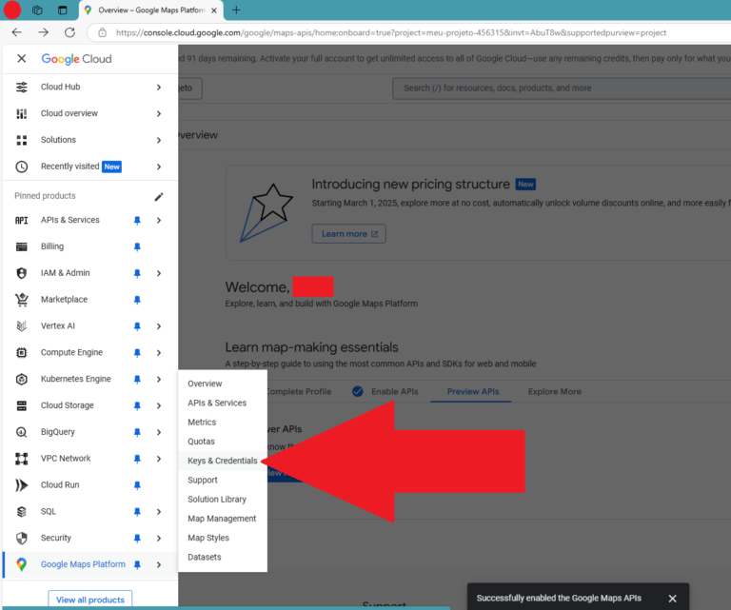Click the Security shield icon
Viewport: 731px width, 610px height.
coord(21,538)
